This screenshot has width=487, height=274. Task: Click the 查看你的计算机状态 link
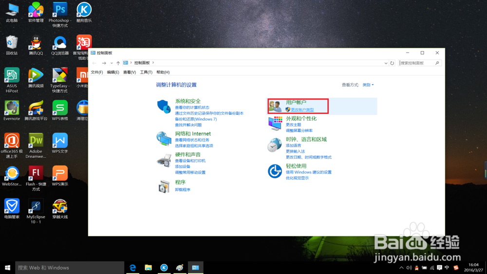192,108
